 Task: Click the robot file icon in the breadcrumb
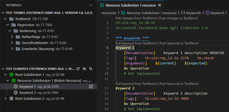point(123,13)
